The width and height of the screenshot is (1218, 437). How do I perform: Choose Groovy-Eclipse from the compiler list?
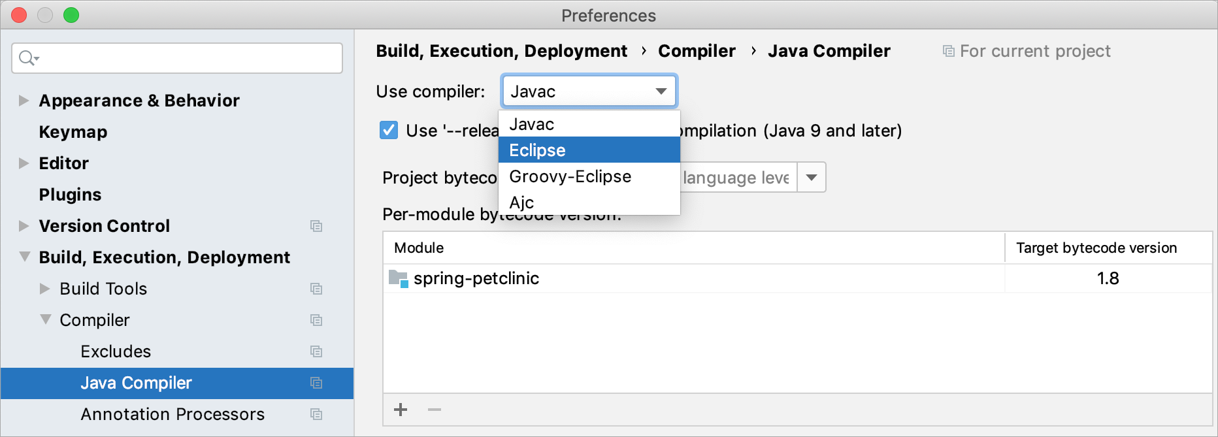point(589,176)
